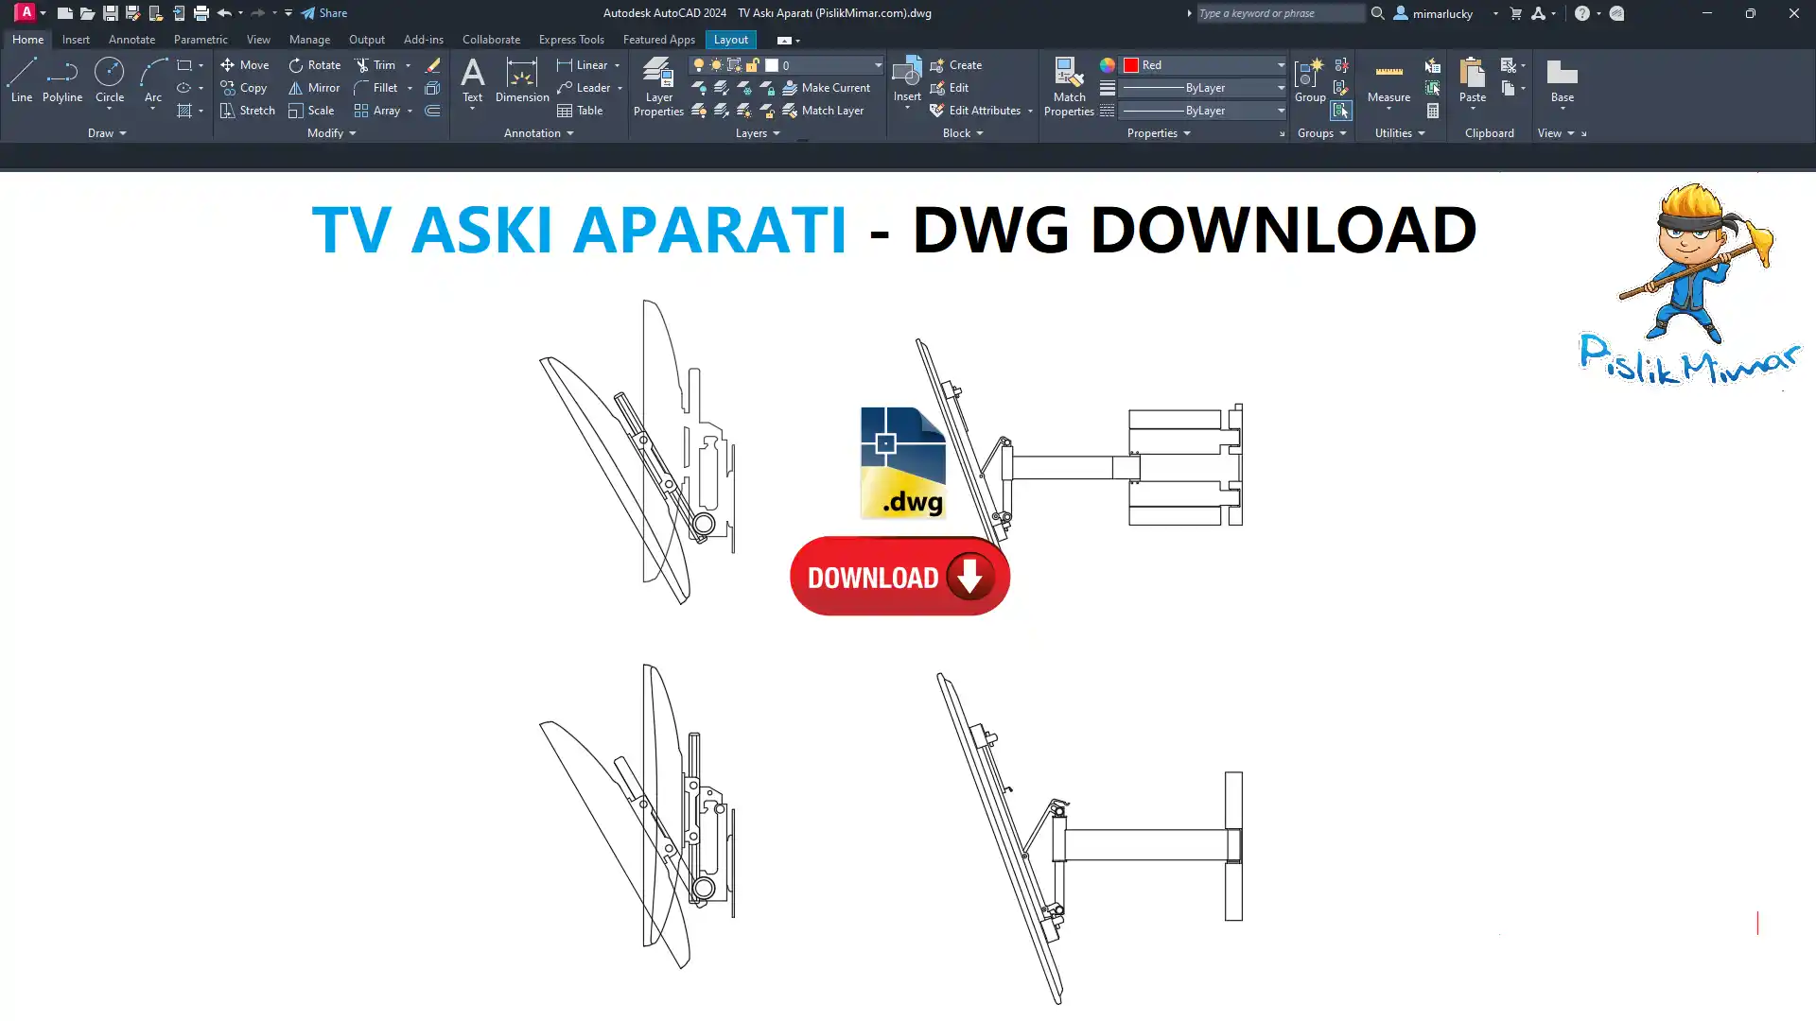1816x1021 pixels.
Task: Activate the Arc drawing tool
Action: tap(152, 80)
